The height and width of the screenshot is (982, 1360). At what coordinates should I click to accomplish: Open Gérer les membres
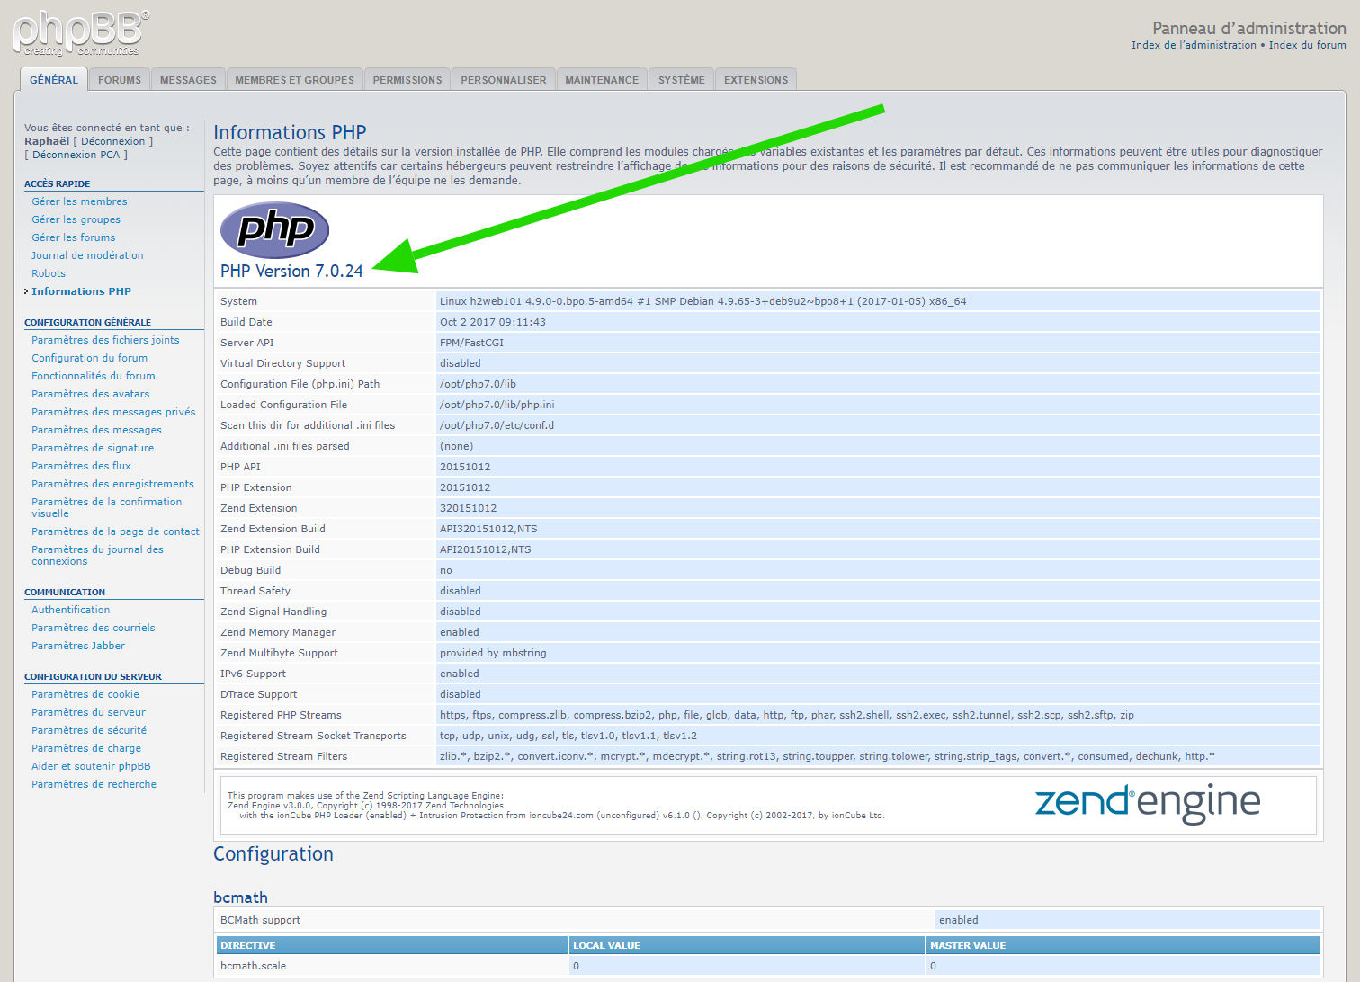pyautogui.click(x=79, y=201)
